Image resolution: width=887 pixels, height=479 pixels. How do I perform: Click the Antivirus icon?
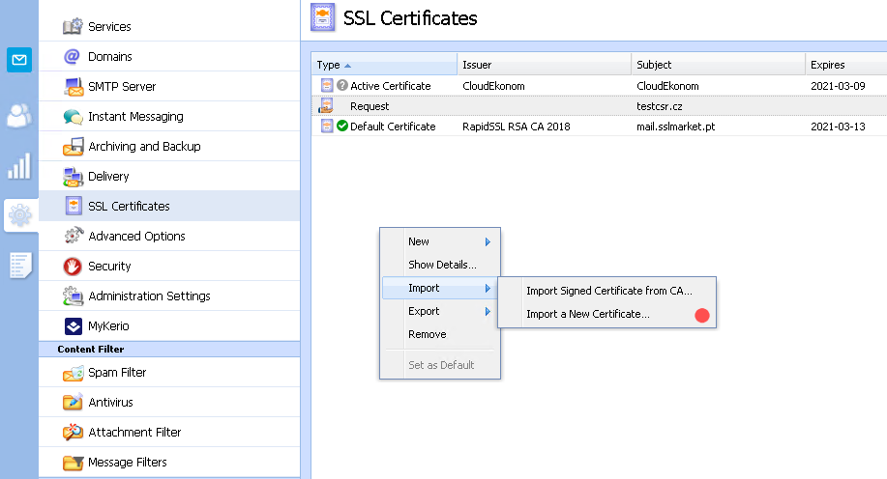point(73,402)
